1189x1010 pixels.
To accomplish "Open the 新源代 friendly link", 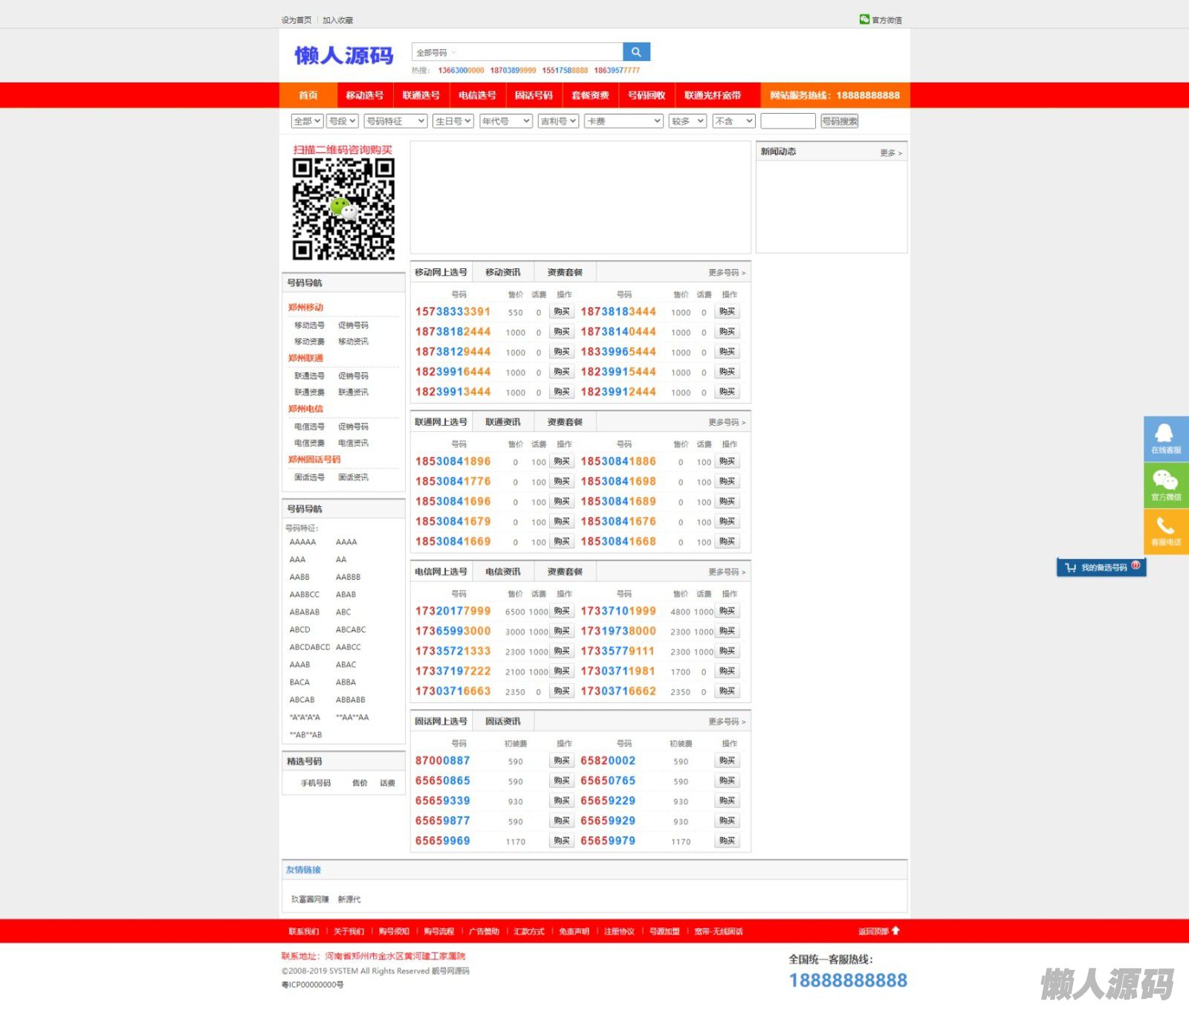I will (349, 899).
